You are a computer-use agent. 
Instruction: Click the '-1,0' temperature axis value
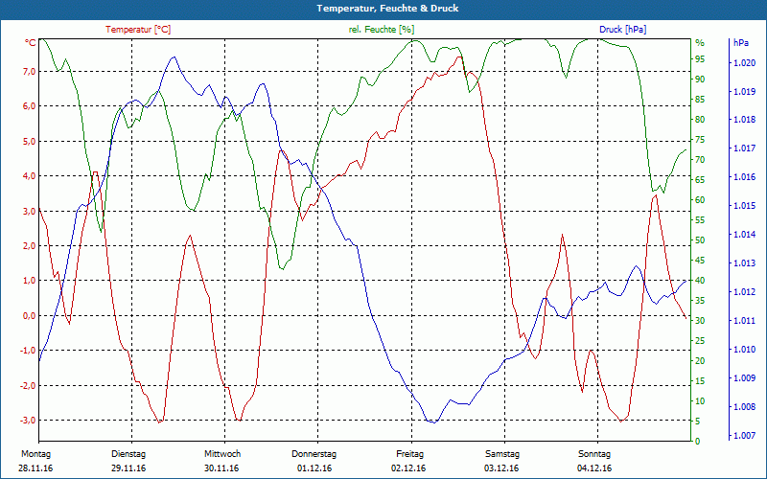(x=29, y=351)
